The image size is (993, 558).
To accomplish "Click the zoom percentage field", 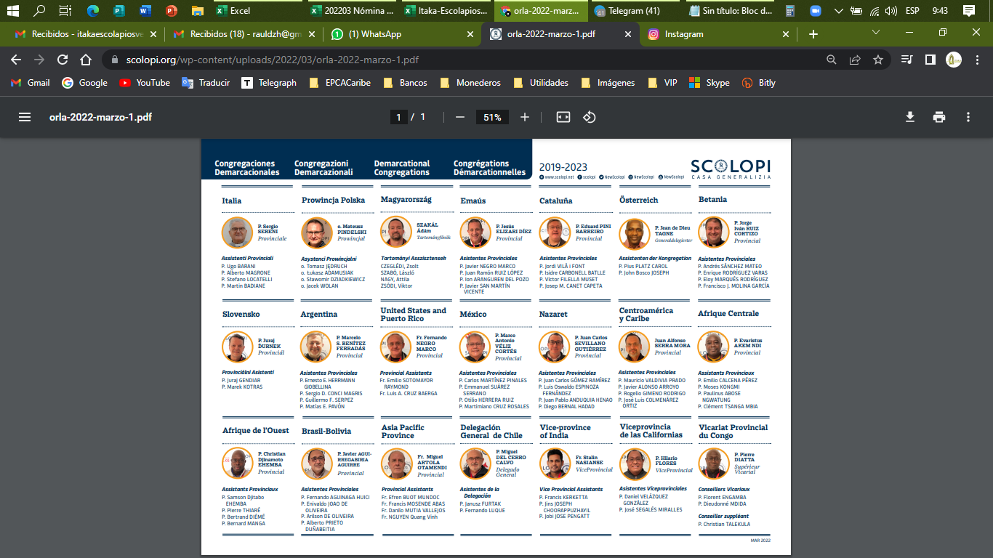I will pyautogui.click(x=492, y=117).
